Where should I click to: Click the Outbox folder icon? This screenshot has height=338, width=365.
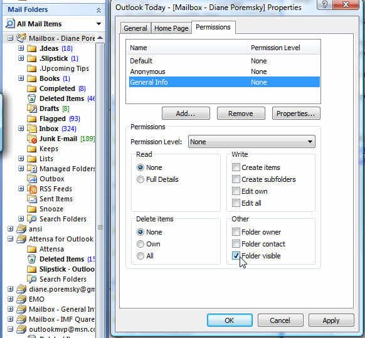[31, 179]
